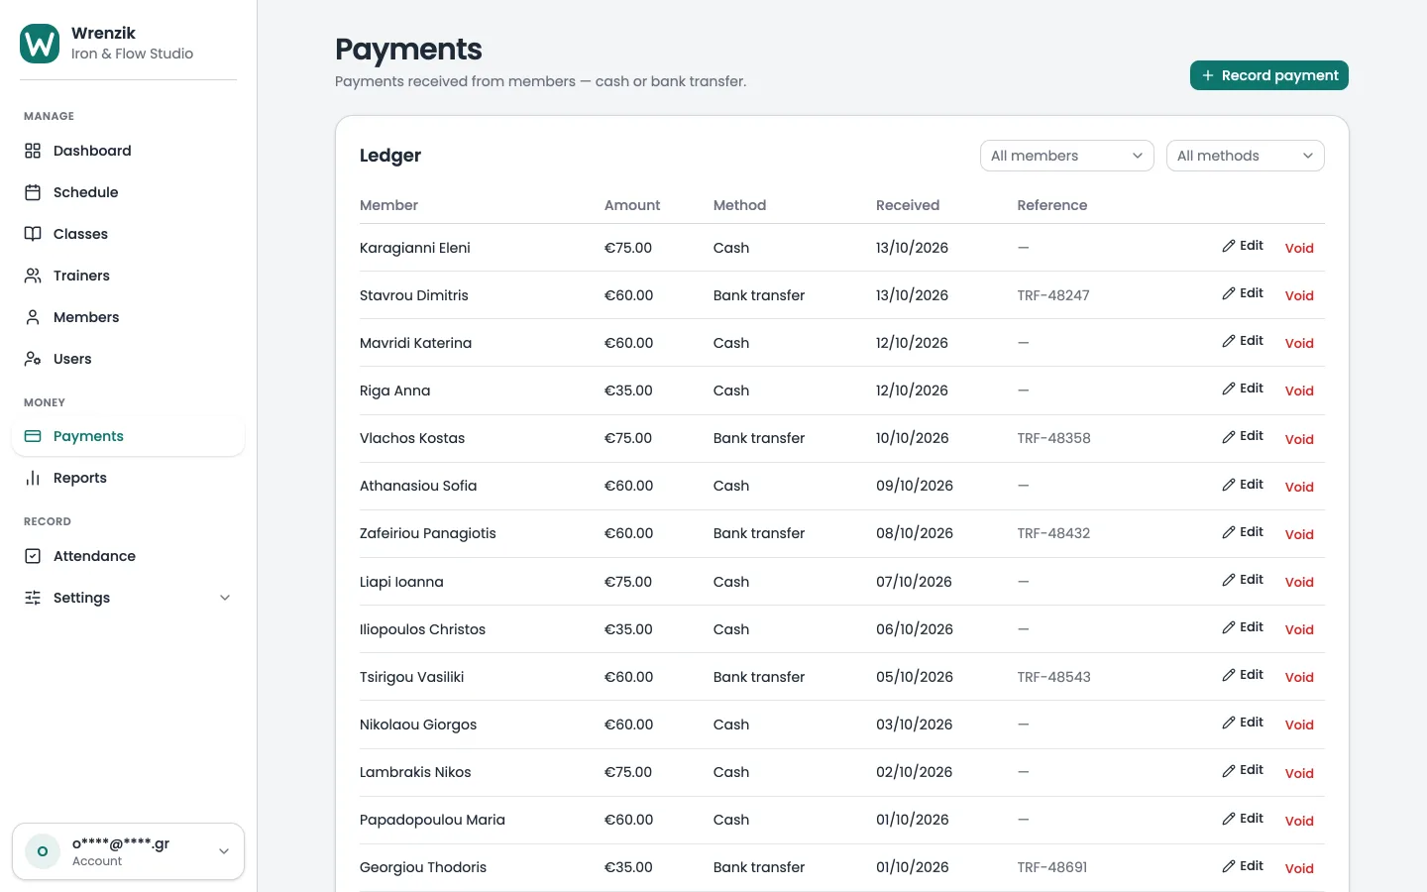Open the All members filter dropdown
1427x892 pixels.
pos(1067,156)
